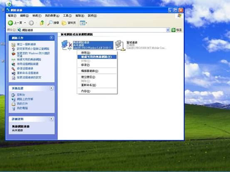Open the My Documents (我的文件) link
This screenshot has height=172, width=230.
click(x=22, y=104)
